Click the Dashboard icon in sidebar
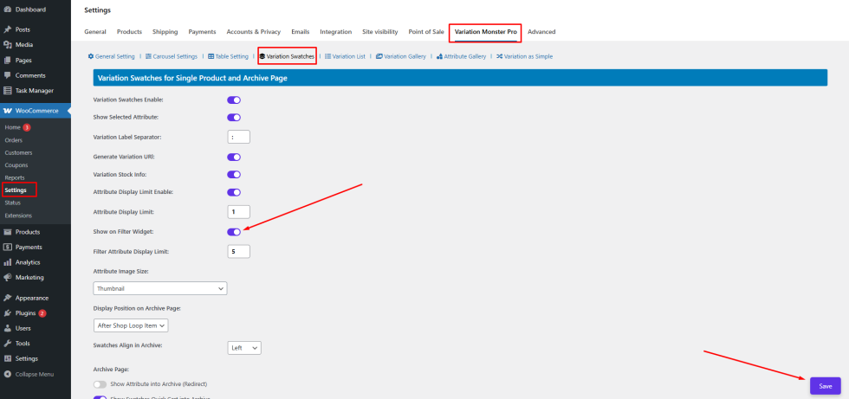Screen dimensions: 849x399 click(x=8, y=9)
